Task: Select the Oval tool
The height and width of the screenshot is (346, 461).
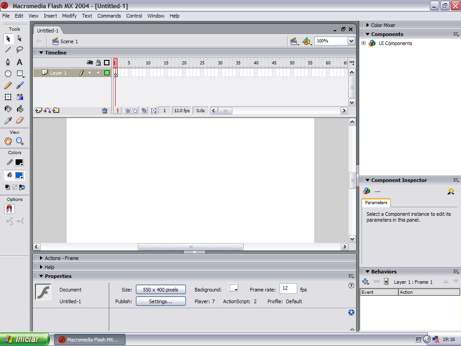Action: [x=8, y=73]
